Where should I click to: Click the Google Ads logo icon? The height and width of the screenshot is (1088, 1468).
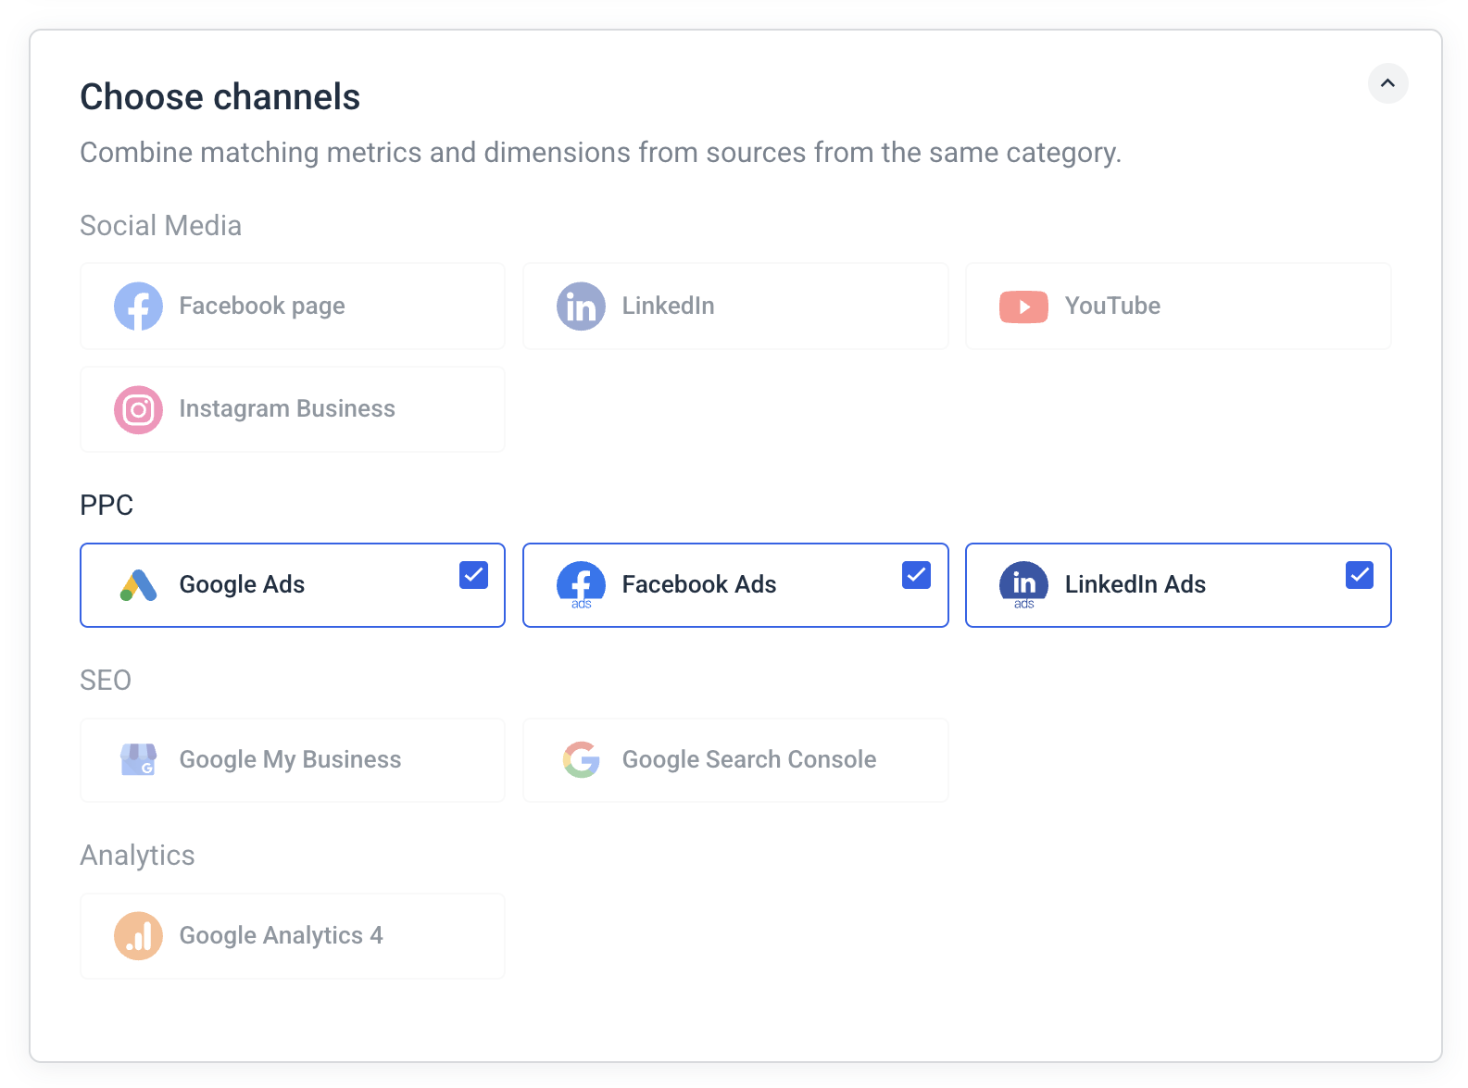tap(138, 585)
